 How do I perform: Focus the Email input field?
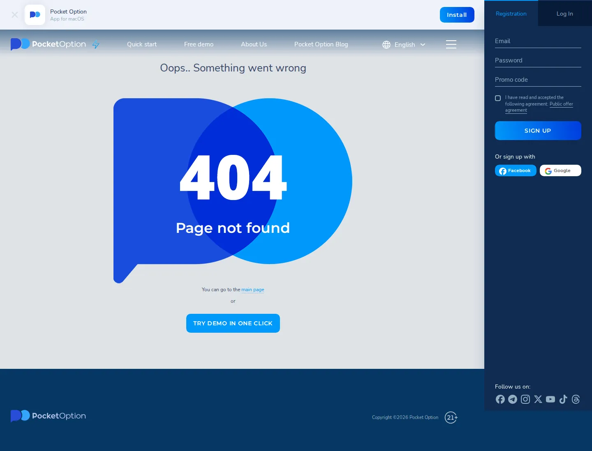point(538,41)
